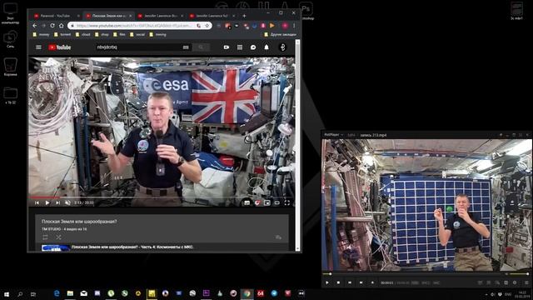Open PotPlayer settings gear icon

[x=515, y=282]
